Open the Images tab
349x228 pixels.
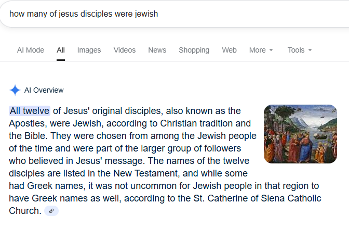(x=89, y=50)
